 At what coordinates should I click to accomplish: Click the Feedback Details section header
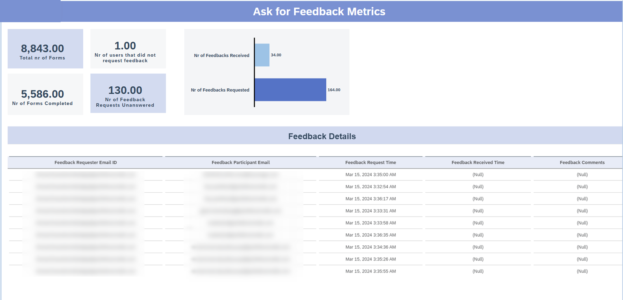point(322,136)
